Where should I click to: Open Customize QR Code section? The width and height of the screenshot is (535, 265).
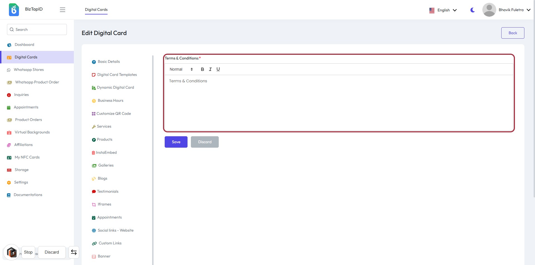pyautogui.click(x=113, y=113)
